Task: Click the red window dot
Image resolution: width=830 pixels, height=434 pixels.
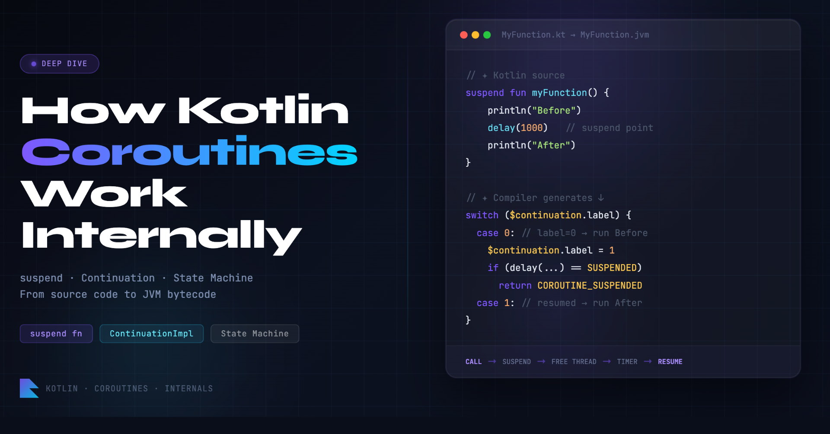Action: (x=464, y=35)
